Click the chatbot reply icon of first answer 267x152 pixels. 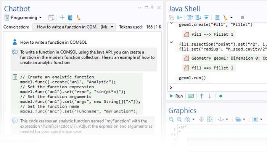tap(15, 52)
